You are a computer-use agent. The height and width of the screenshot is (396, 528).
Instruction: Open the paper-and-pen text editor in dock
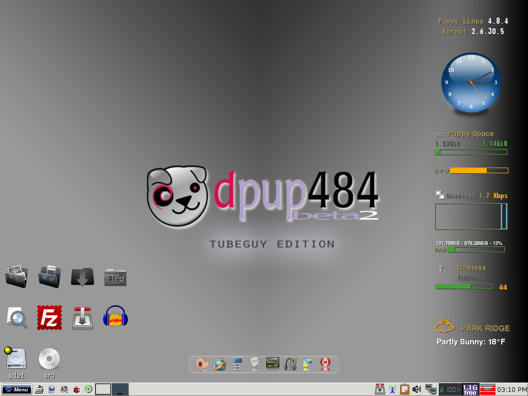(x=255, y=364)
